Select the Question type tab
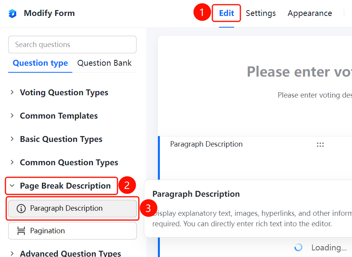Image resolution: width=352 pixels, height=257 pixels. point(40,63)
